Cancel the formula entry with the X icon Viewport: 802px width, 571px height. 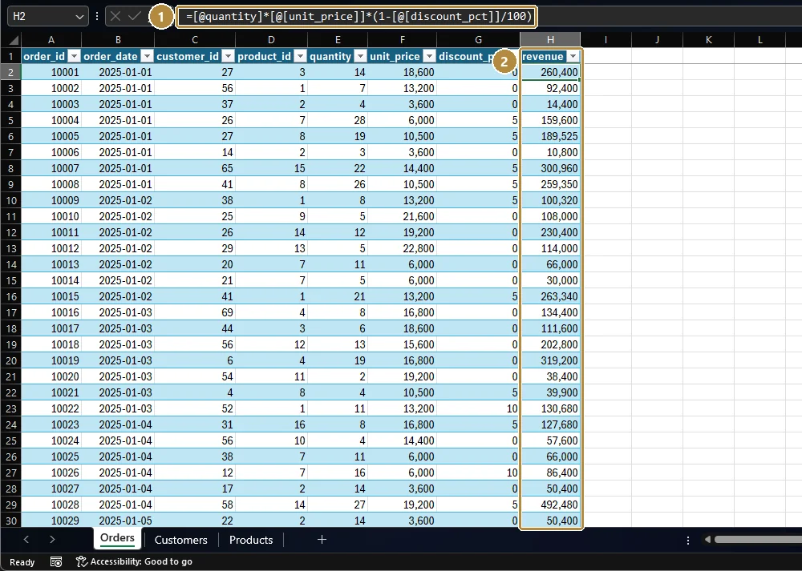click(115, 16)
